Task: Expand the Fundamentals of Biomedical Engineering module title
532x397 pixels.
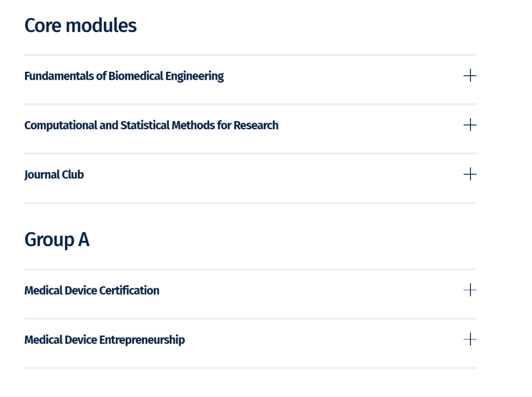Action: [x=124, y=76]
